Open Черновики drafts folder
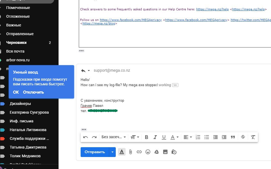The height and width of the screenshot is (169, 271). [x=16, y=43]
